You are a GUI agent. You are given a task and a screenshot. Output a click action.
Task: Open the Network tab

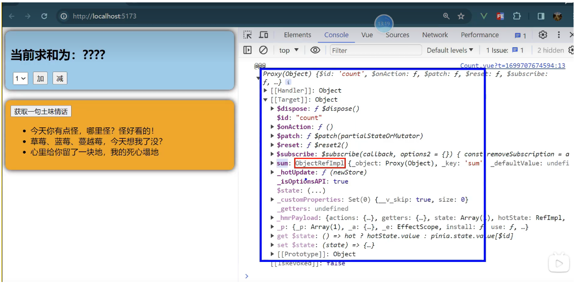tap(435, 35)
